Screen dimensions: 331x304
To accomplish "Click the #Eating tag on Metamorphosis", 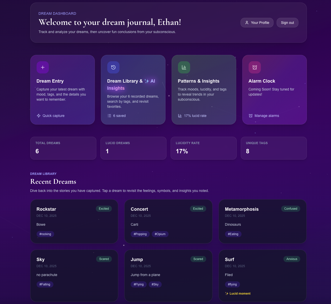I will pyautogui.click(x=233, y=234).
